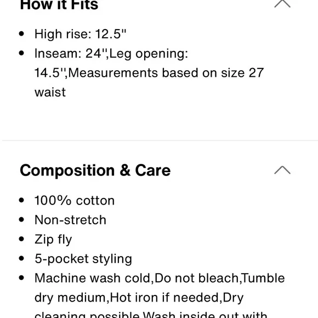This screenshot has height=318, width=318.
Task: Click the 5-pocket styling item
Action: [83, 259]
